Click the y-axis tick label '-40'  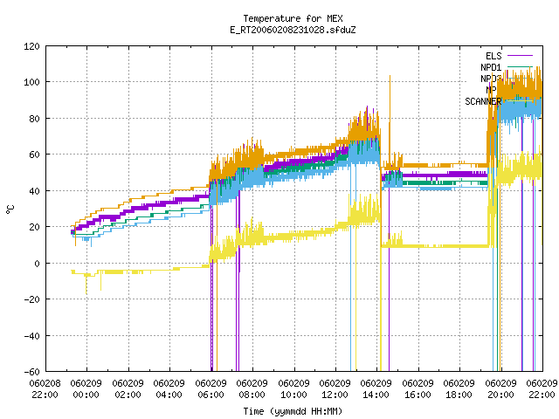coord(31,336)
